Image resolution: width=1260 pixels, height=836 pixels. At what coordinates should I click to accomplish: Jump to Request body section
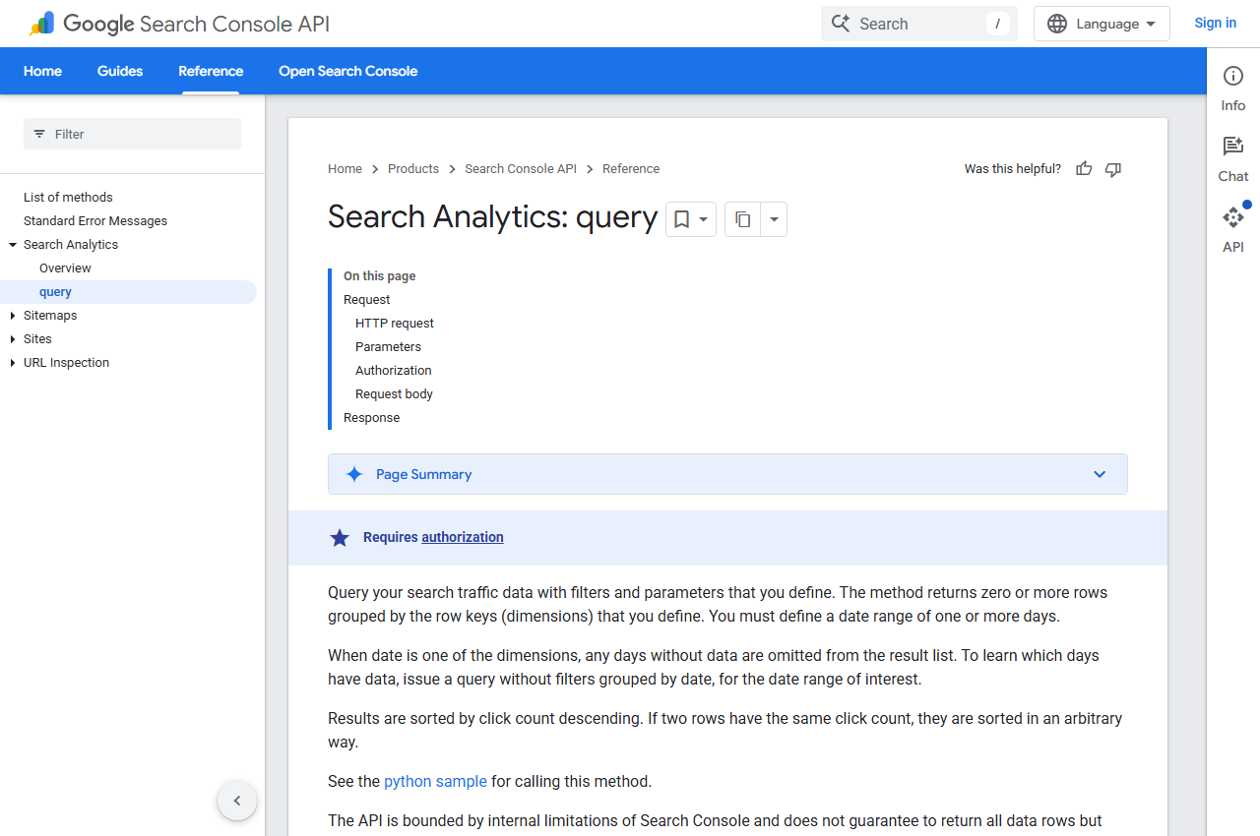point(394,394)
